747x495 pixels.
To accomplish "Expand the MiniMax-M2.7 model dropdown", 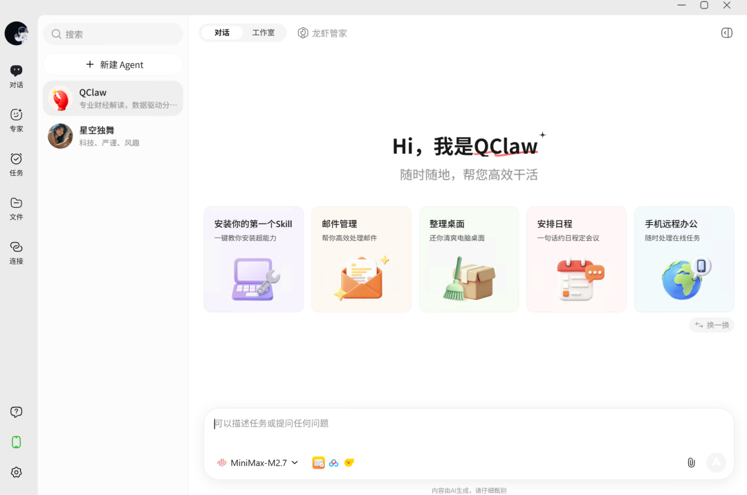I will [x=258, y=462].
